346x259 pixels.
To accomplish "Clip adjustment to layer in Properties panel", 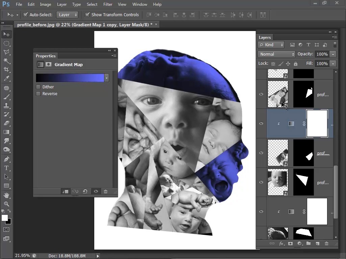I will coord(65,192).
